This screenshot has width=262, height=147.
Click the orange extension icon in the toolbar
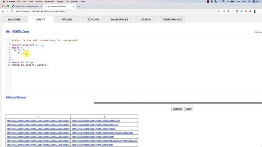pos(246,11)
